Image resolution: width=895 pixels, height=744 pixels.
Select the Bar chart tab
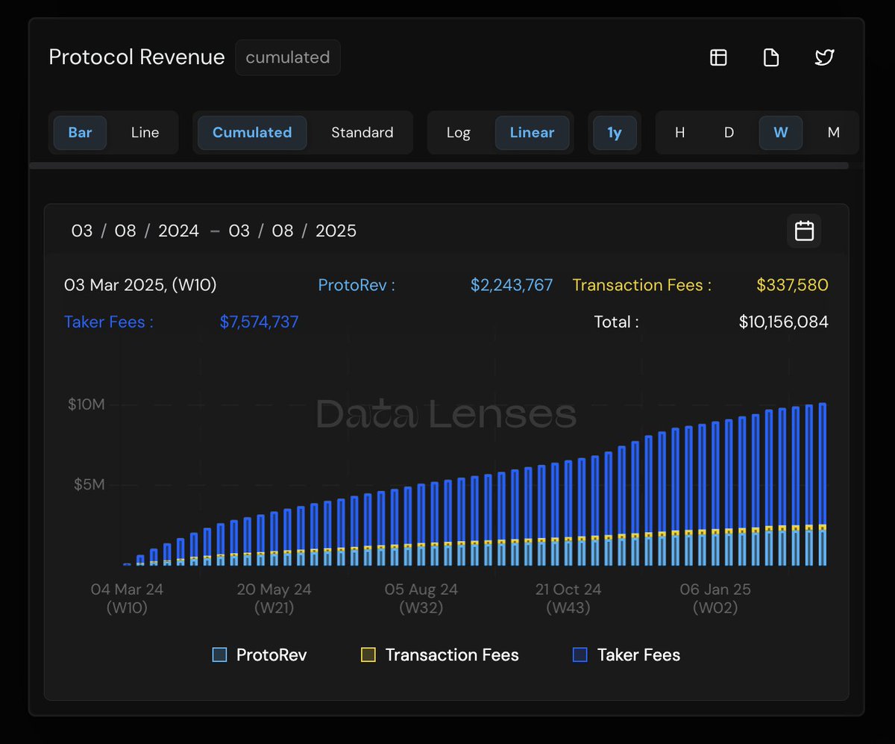point(80,132)
